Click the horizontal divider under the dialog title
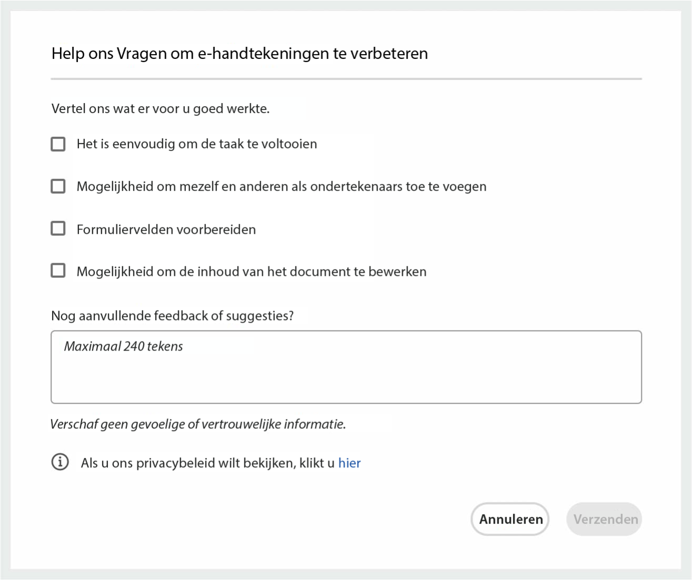Screen dimensions: 692x580 [346, 79]
